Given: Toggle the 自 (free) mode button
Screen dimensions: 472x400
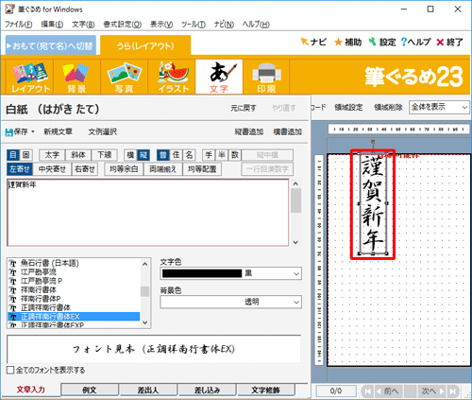Looking at the screenshot, I should [x=13, y=155].
